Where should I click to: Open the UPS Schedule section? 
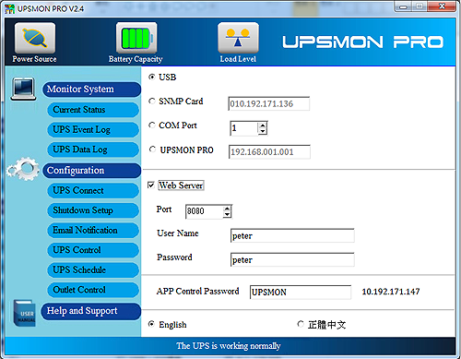point(93,270)
